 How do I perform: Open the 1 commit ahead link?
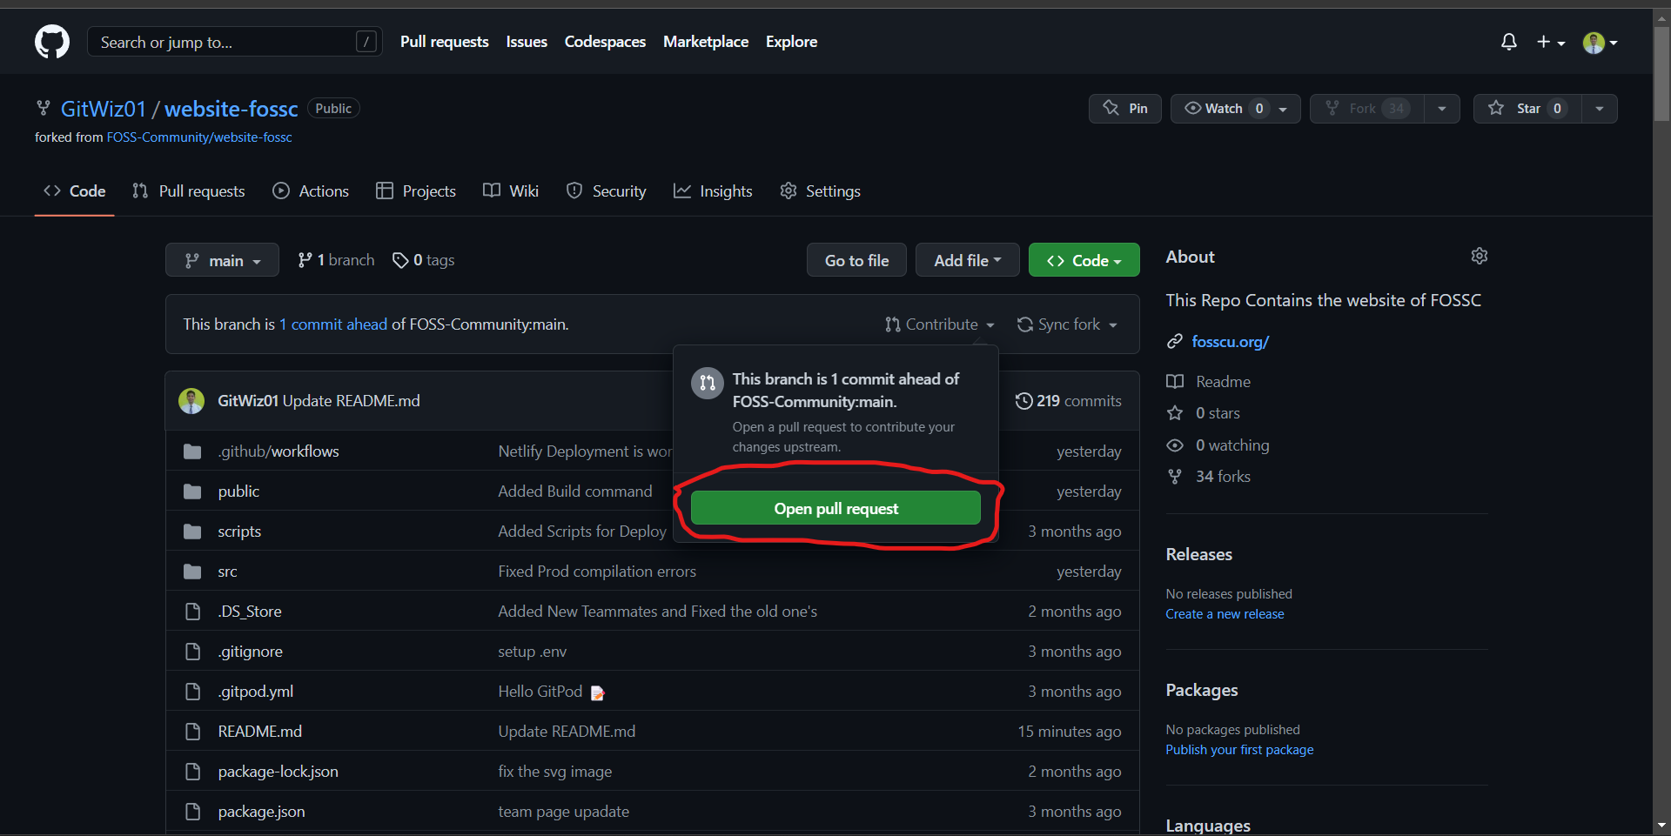click(333, 324)
